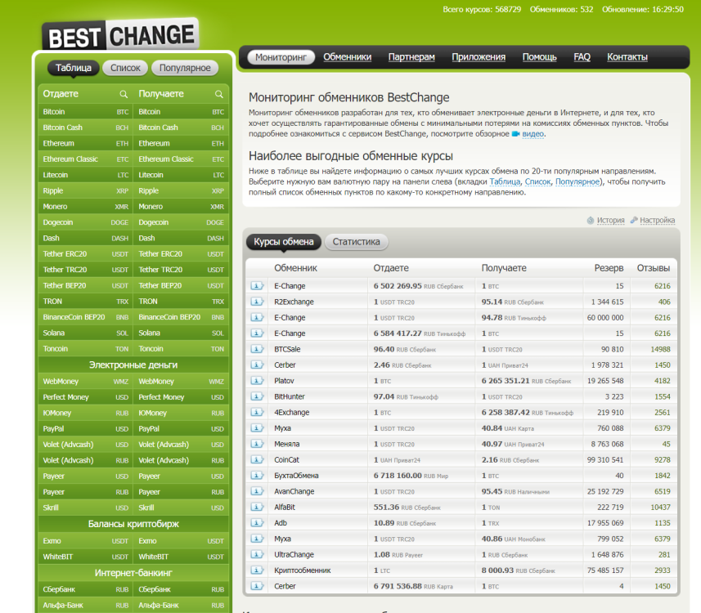Open the BitHunter exchanger link
Viewport: 701px width, 613px height.
[x=290, y=397]
